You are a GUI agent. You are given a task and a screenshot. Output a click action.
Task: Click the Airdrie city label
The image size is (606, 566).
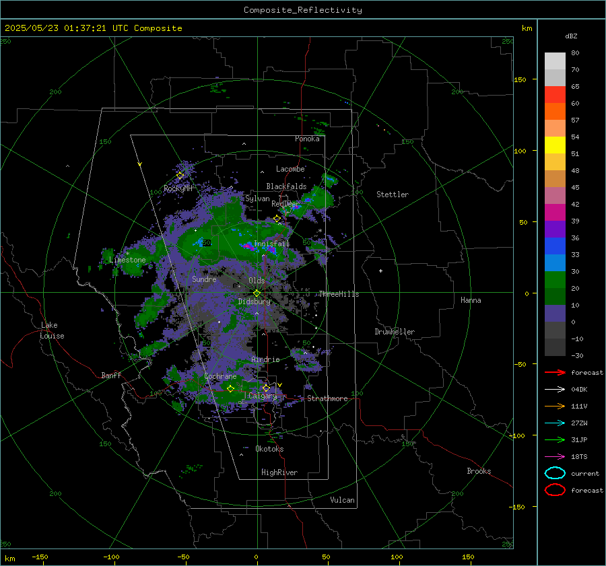[265, 359]
